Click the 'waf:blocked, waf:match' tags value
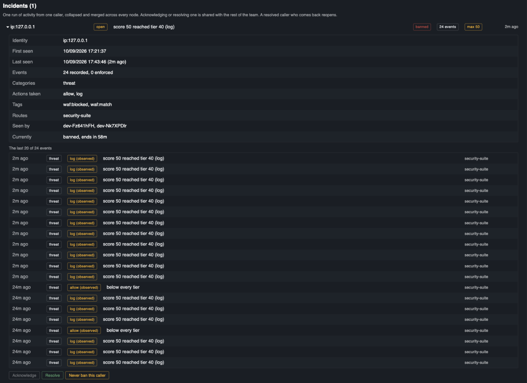The height and width of the screenshot is (383, 527). [x=88, y=105]
